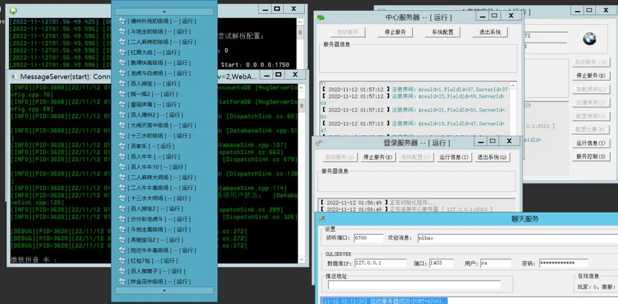Image resolution: width=618 pixels, height=304 pixels.
Task: Click down arrow at bottom of server list
Action: [164, 291]
